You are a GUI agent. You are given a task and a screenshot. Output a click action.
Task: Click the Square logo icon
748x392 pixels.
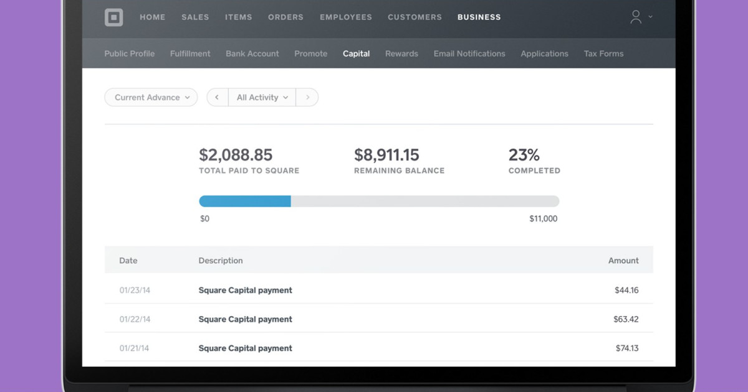114,17
